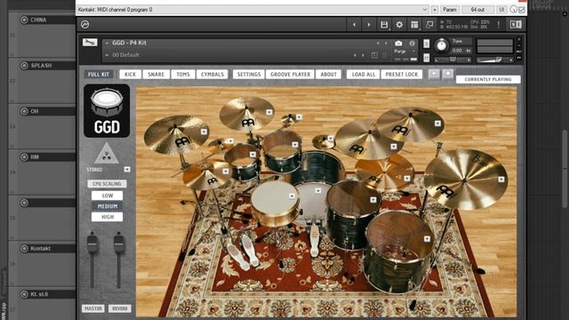Toggle instrument solo S button
Viewport: 569px width, 320px height.
coord(427,44)
